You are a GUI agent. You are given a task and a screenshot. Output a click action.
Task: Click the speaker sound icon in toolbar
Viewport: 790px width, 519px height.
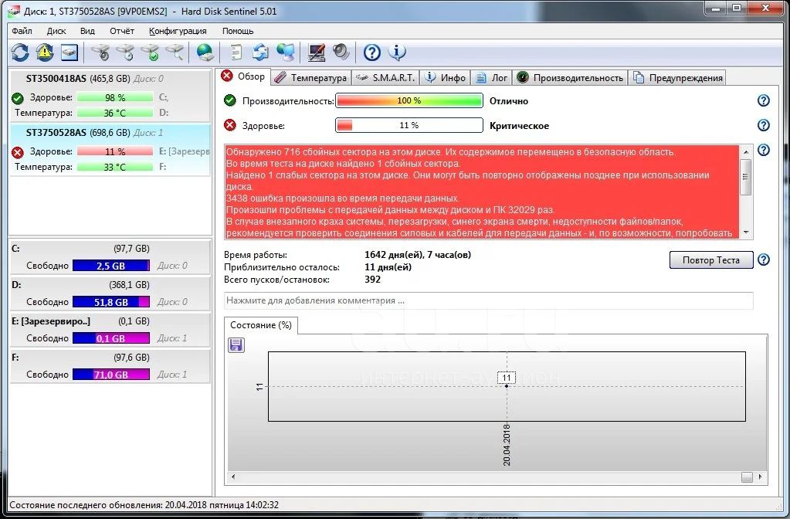[341, 53]
